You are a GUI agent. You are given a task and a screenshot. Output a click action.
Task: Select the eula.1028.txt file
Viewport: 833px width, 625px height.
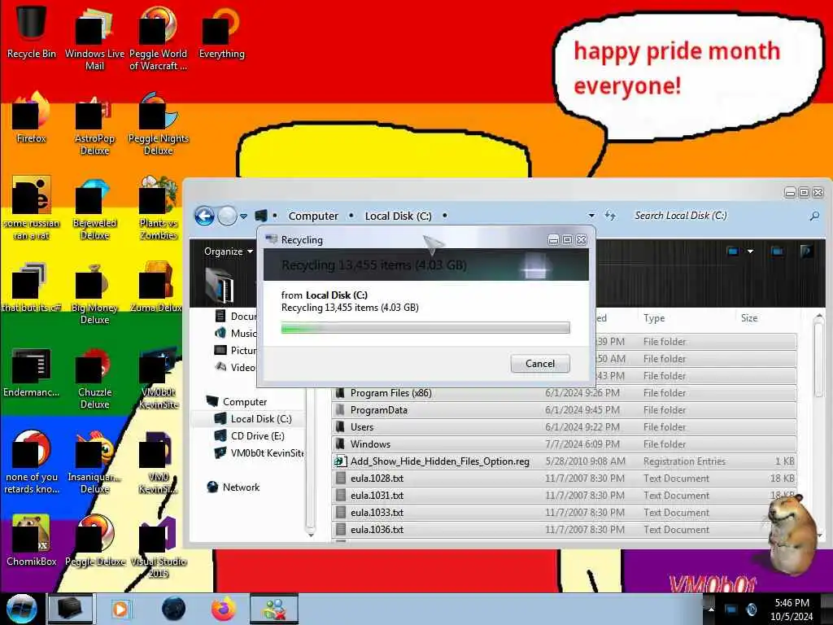coord(565,478)
